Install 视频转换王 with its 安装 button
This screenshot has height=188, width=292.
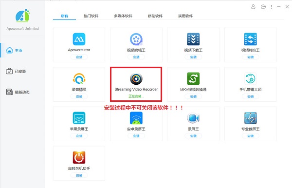[251, 57]
